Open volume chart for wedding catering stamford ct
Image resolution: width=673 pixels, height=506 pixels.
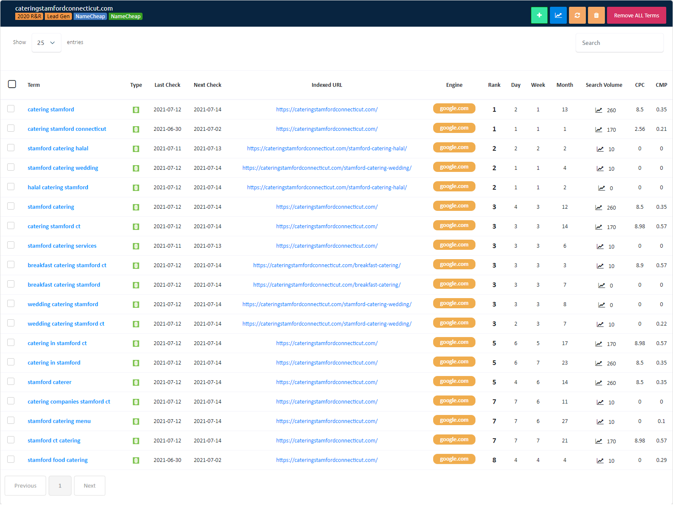coord(600,324)
